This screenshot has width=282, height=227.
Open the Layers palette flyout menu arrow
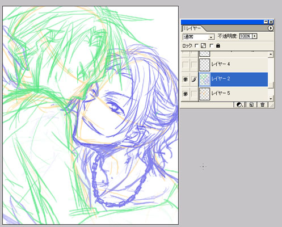pos(271,28)
